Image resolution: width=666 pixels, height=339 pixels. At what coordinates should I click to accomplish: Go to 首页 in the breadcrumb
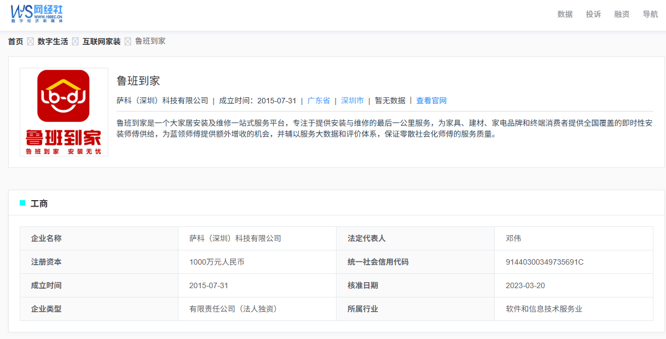[x=16, y=42]
